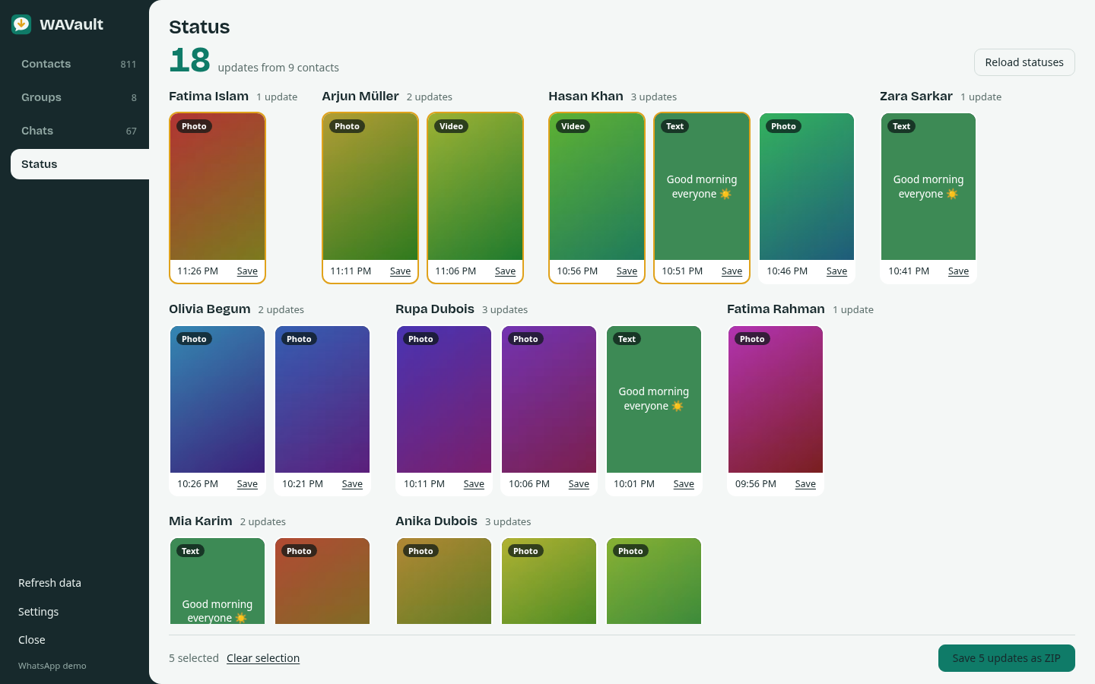
Task: Click the Reload statuses button
Action: point(1024,62)
